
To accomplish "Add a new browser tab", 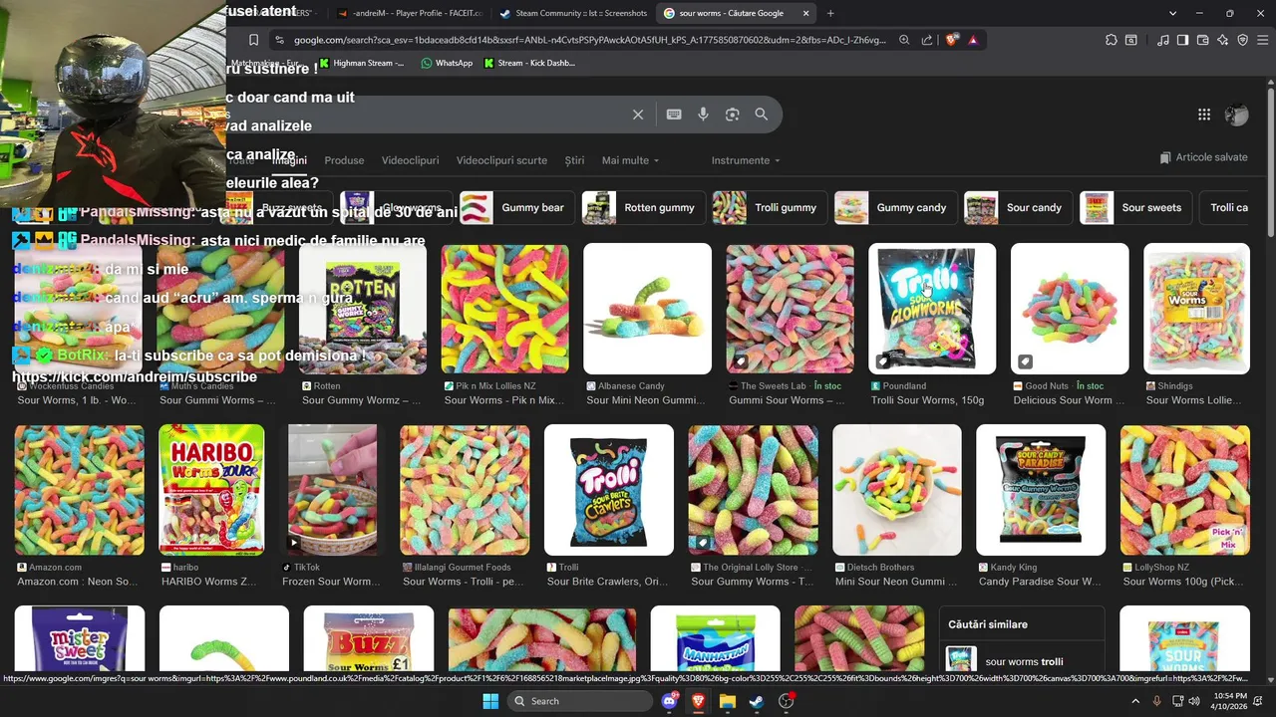I will [830, 13].
